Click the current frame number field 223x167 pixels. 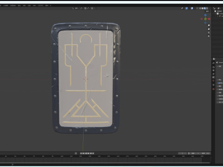coord(182,153)
